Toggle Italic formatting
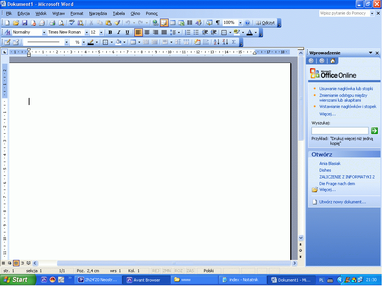Image resolution: width=382 pixels, height=286 pixels. pyautogui.click(x=119, y=32)
